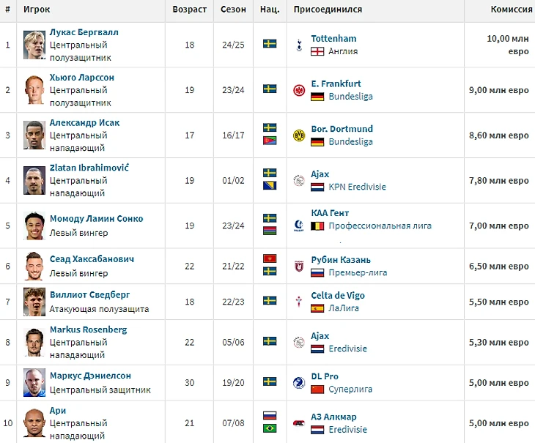Sort table by Комиссия column header
535x443 pixels.
click(x=512, y=10)
